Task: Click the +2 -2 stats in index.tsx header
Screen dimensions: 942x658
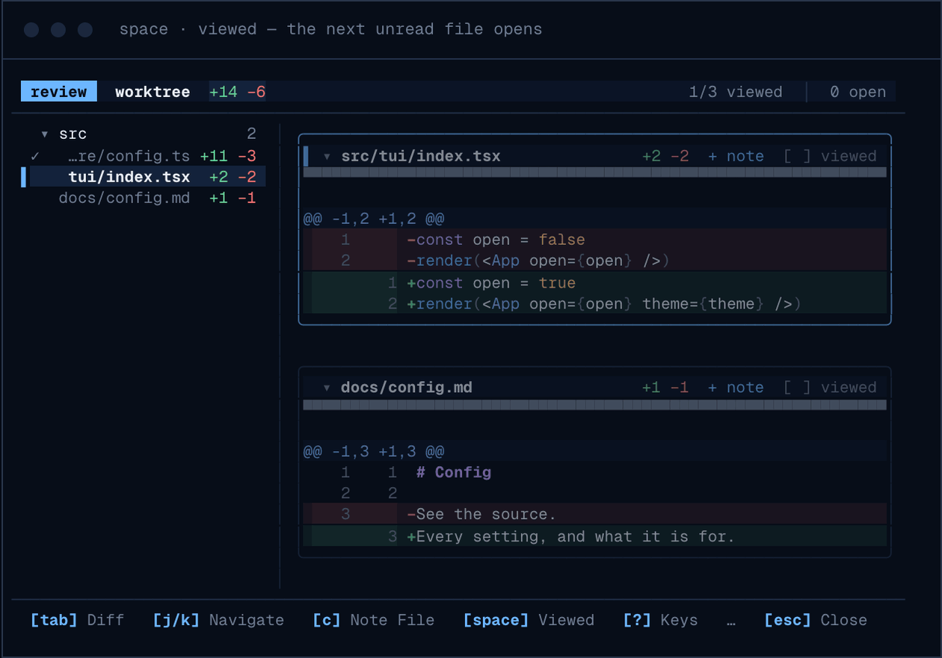Action: pos(665,156)
